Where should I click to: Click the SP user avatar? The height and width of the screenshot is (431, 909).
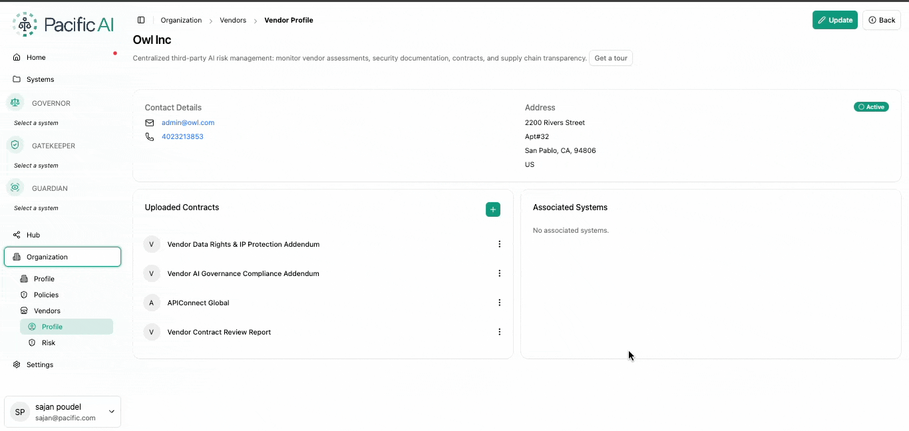coord(20,412)
